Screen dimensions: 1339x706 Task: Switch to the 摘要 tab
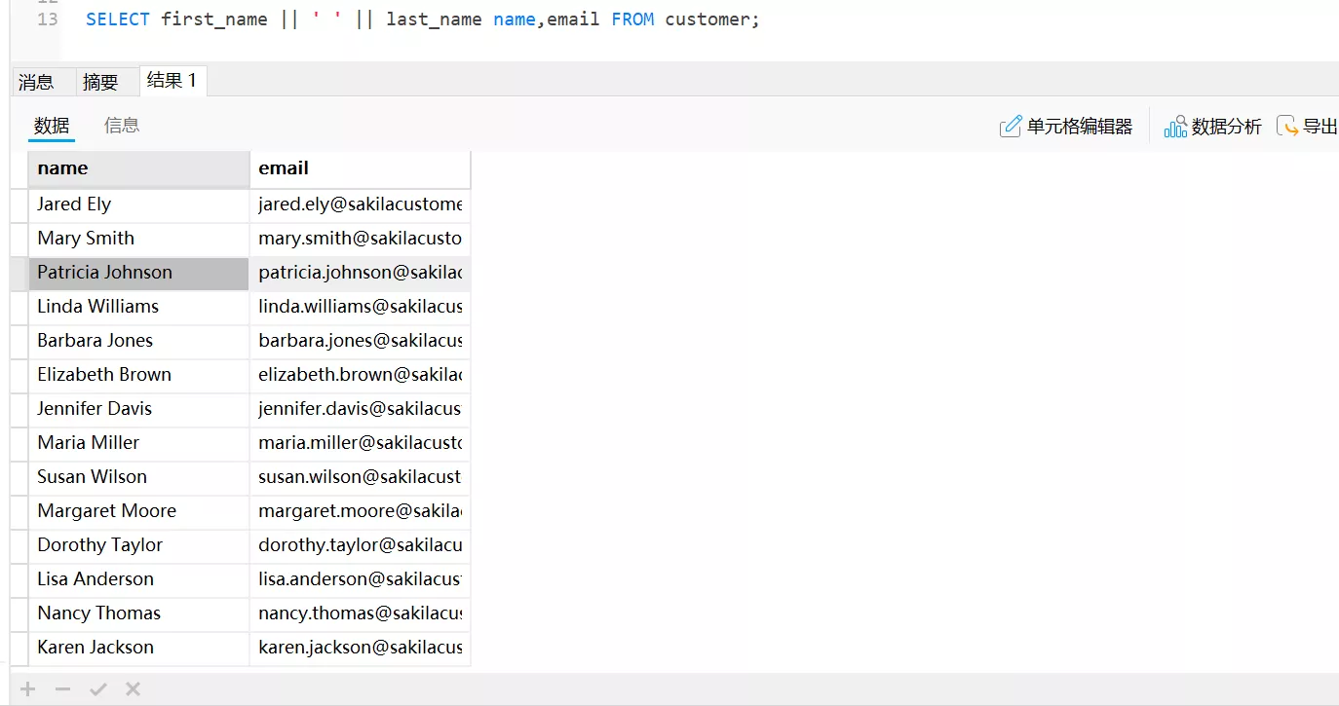point(100,82)
